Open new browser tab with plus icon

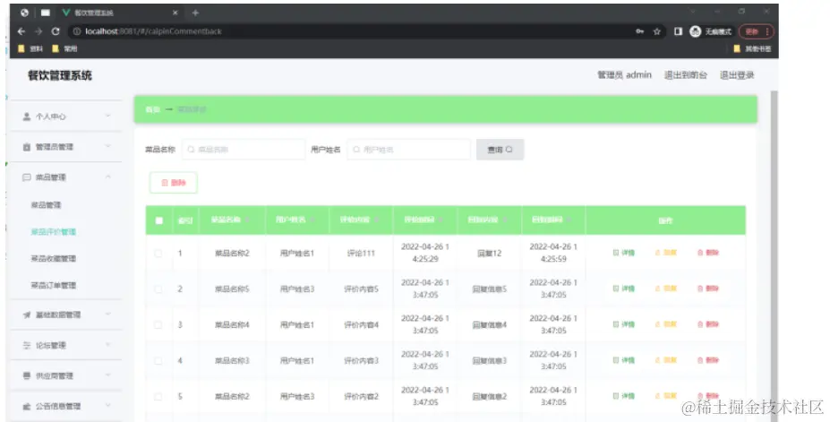click(x=195, y=13)
